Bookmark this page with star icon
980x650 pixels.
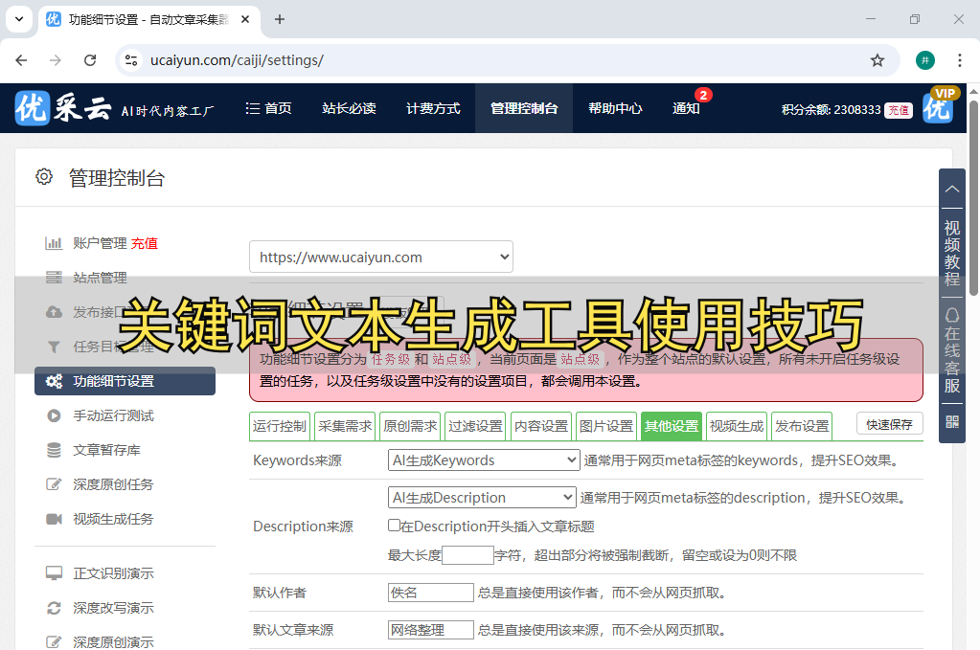point(877,60)
